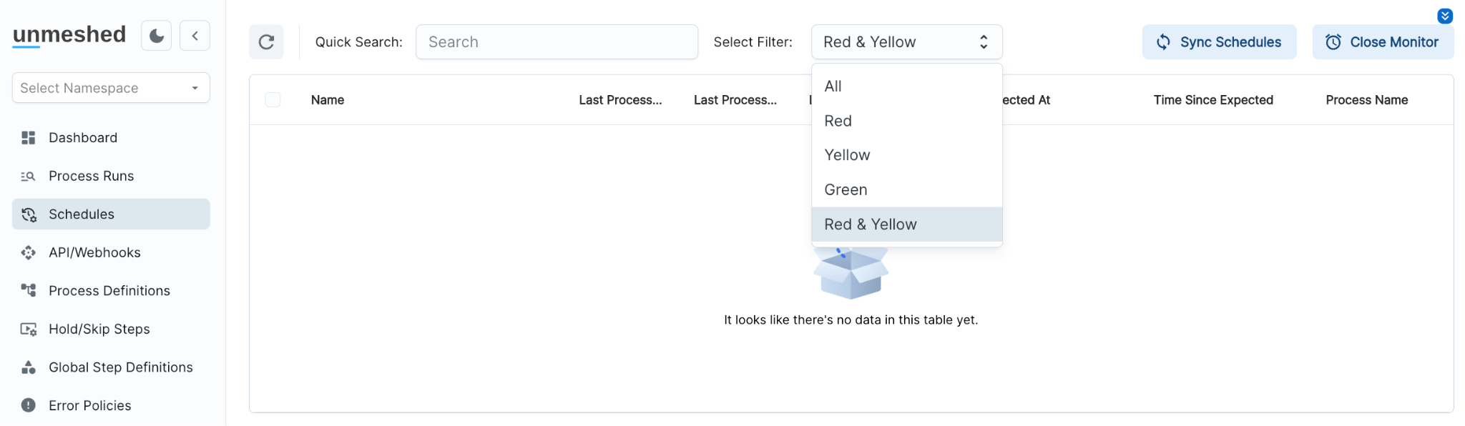This screenshot has width=1465, height=426.
Task: Open the Dashboard icon in sidebar
Action: (x=29, y=138)
